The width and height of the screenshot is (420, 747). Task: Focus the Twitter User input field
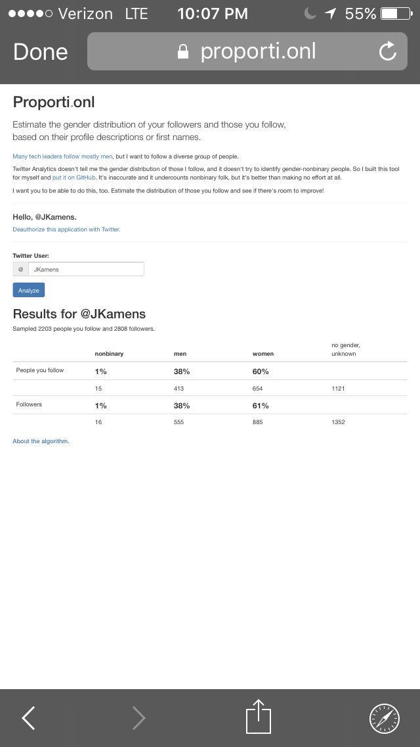86,269
